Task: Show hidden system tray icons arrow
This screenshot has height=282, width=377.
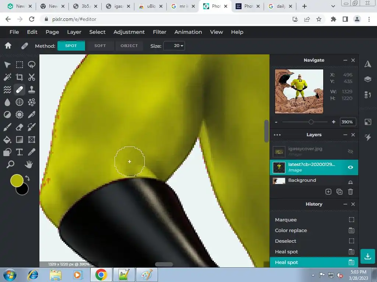Action: (313, 275)
